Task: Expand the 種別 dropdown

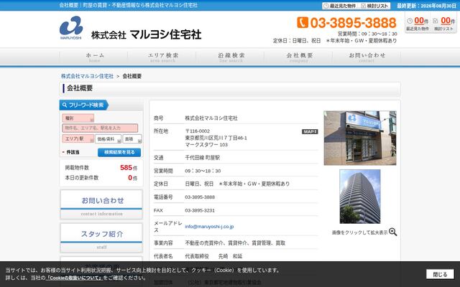Action: 78,118
